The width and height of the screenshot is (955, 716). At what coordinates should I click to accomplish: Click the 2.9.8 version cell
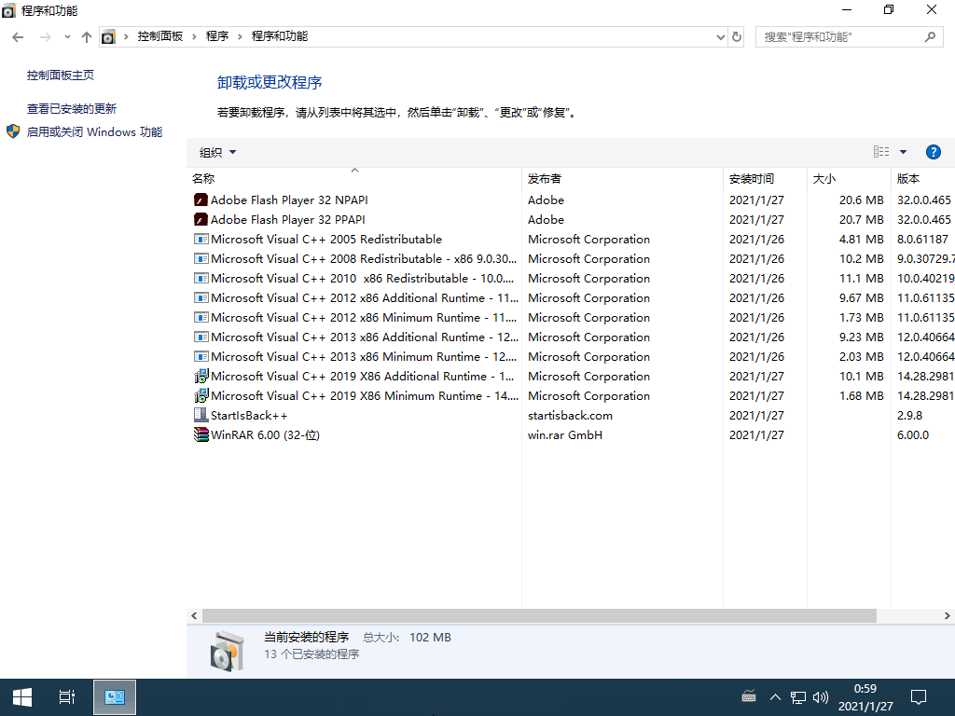pos(909,415)
